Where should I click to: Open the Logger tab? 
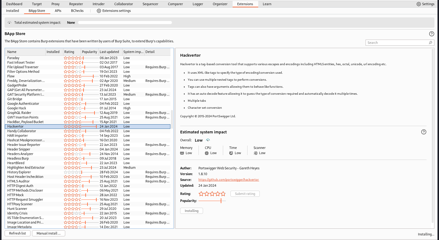(198, 4)
